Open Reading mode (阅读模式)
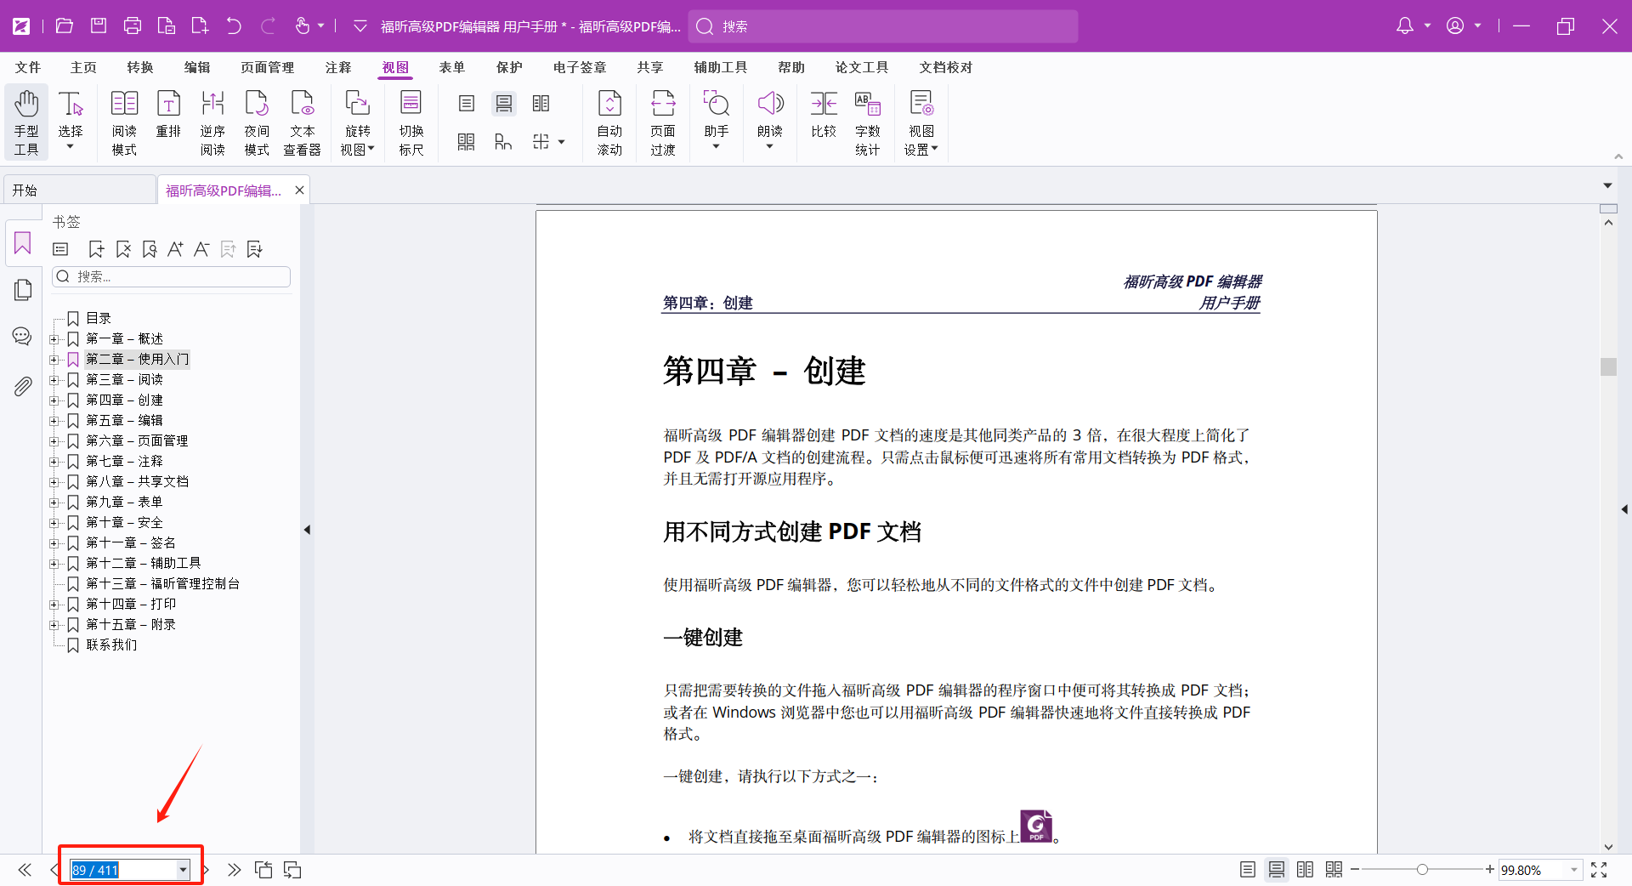1632x886 pixels. click(124, 122)
